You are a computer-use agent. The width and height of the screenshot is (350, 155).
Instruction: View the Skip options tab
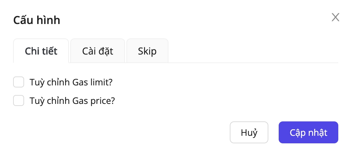(x=147, y=51)
